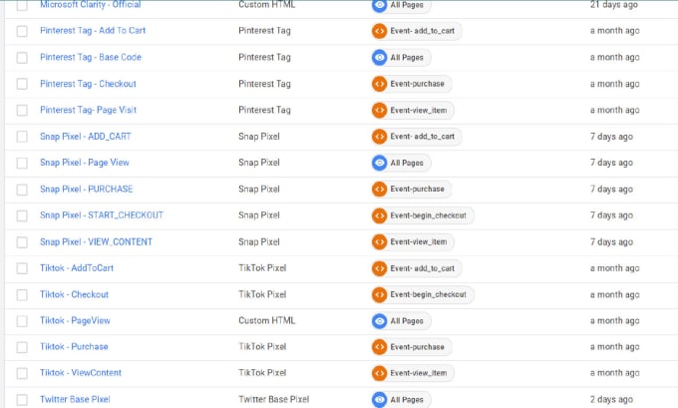Viewport: 678px width, 408px height.
Task: Click the All Pages icon in Snap Pixel Page View row
Action: click(379, 164)
